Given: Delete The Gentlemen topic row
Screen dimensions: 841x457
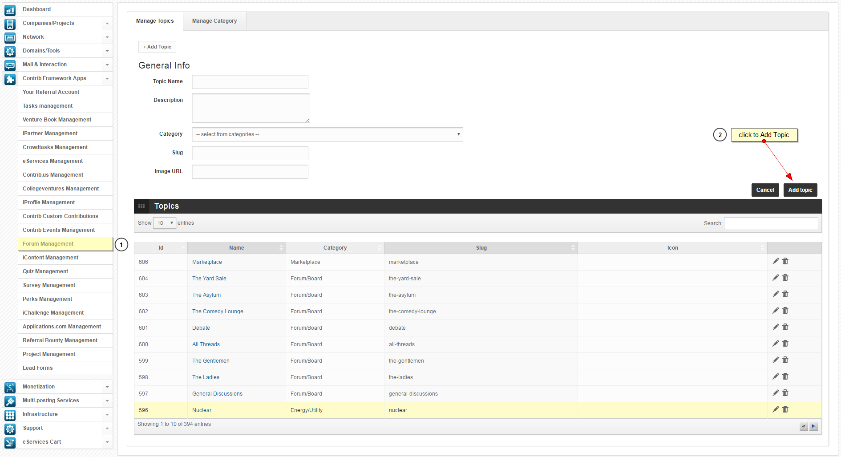Looking at the screenshot, I should (x=785, y=360).
